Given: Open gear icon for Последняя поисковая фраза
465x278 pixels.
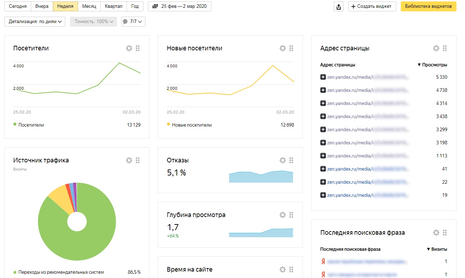Looking at the screenshot, I should point(436,233).
